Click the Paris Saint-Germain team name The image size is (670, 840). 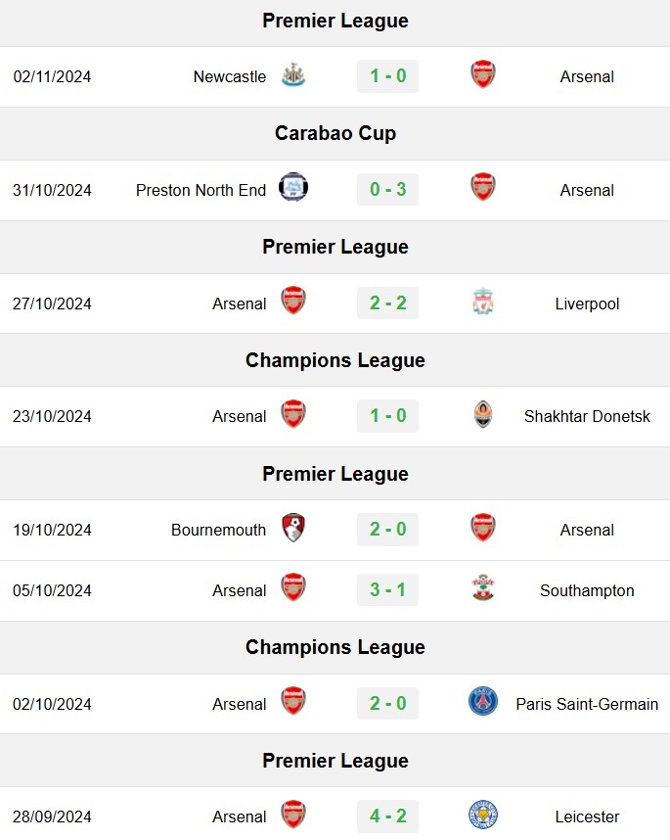click(587, 704)
